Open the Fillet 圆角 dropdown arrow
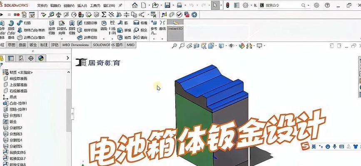This screenshot has width=361, height=166. point(104,39)
